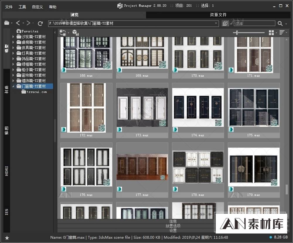The width and height of the screenshot is (293, 243).
Task: Select the 170.max thumbnail
Action: [x=198, y=57]
